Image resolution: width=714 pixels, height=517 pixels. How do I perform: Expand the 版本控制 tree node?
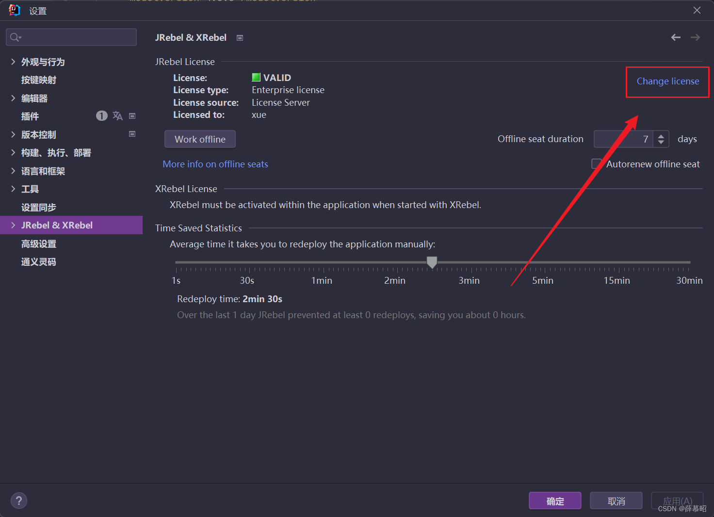[13, 134]
